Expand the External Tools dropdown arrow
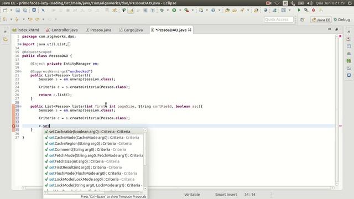Screen dimensions: 354x199 [x=192, y=10]
